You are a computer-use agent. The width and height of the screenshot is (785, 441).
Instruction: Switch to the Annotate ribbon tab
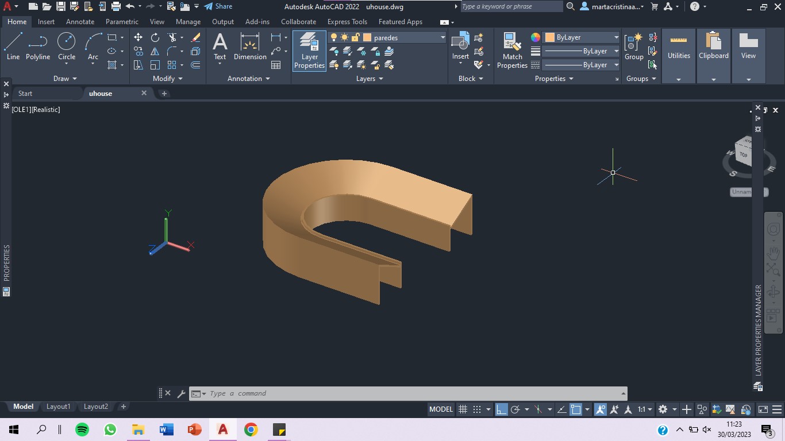point(80,22)
